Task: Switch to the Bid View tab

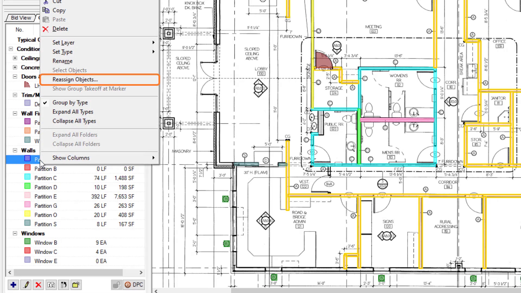Action: (x=21, y=18)
